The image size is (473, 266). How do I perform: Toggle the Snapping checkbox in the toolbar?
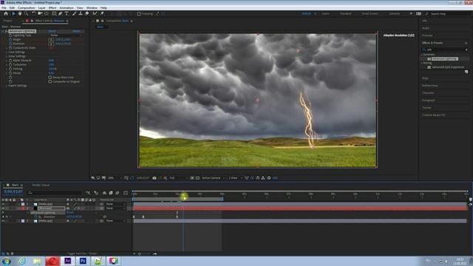point(139,13)
